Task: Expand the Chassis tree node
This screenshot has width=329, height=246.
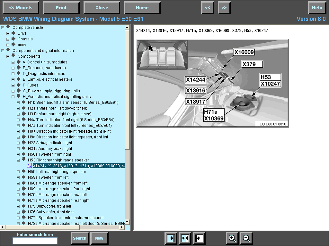Action: 8,39
